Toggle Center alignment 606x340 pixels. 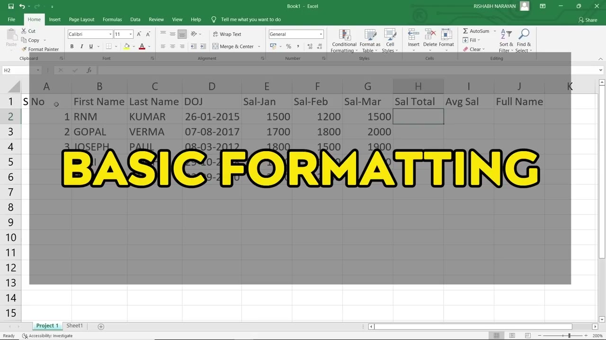click(172, 46)
